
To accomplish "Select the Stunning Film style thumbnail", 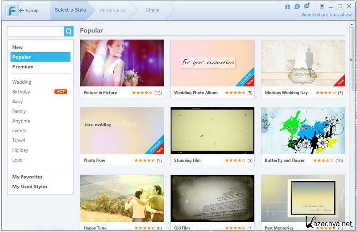I will click(x=212, y=130).
